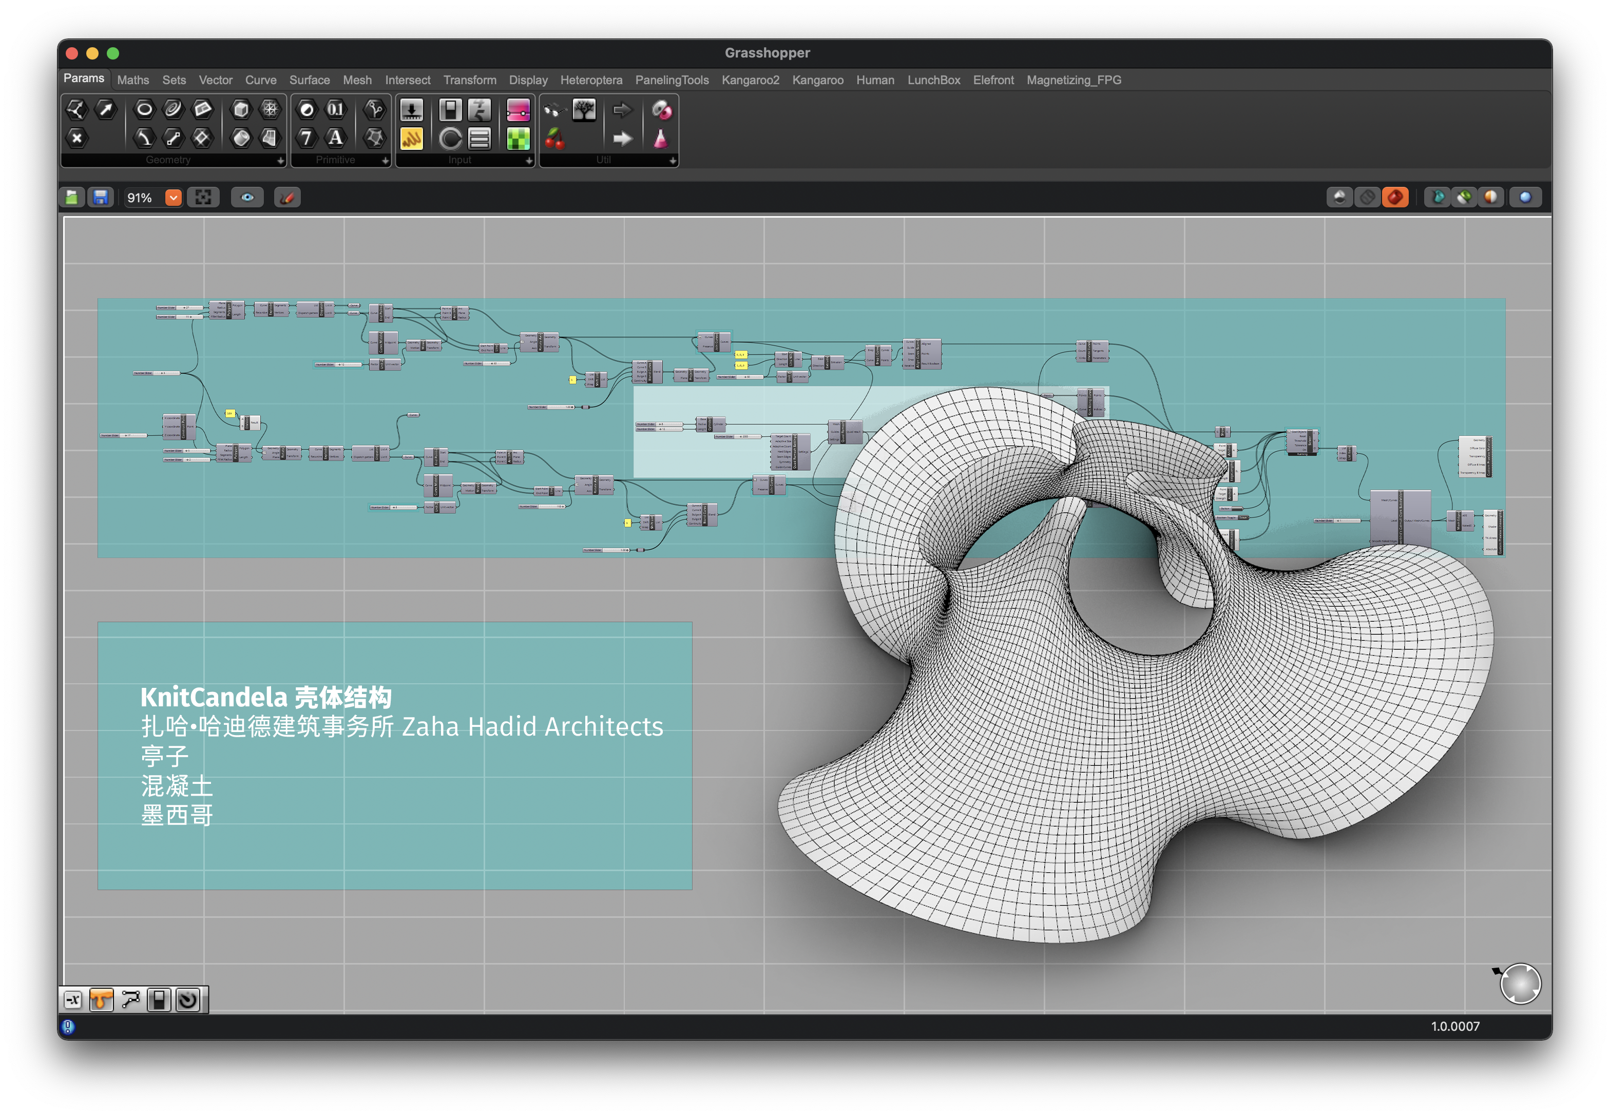Switch to the Kangaroo2 tab
This screenshot has height=1116, width=1610.
click(x=750, y=80)
